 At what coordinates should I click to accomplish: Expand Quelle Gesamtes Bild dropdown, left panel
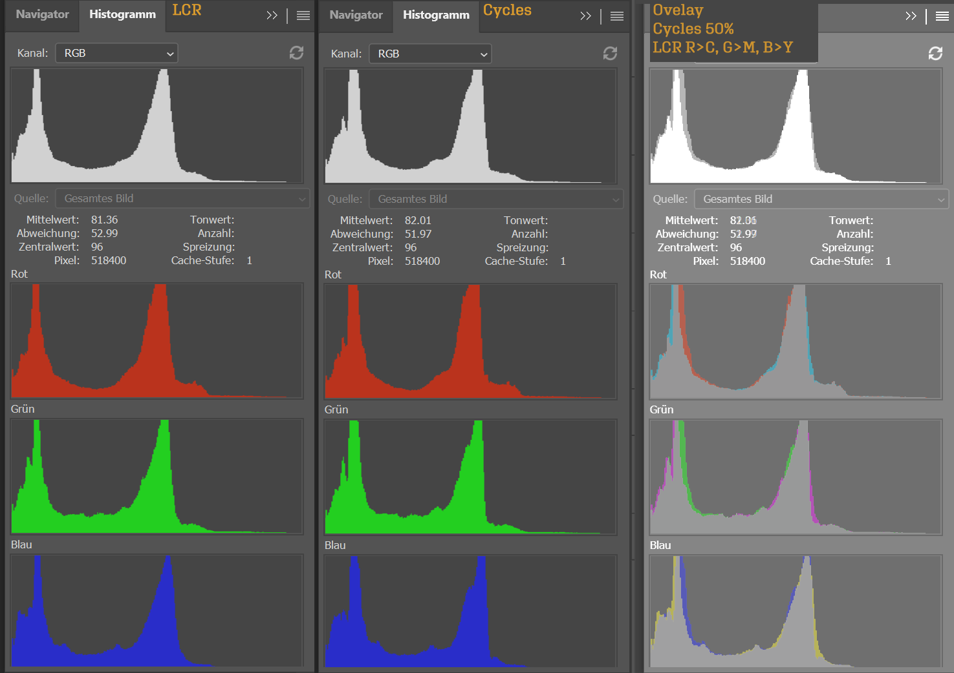click(182, 198)
